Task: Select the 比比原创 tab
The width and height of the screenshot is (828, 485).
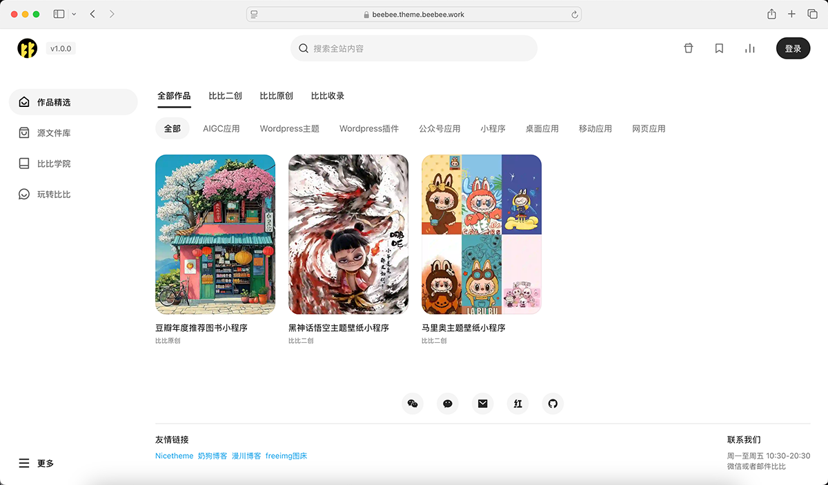Action: click(277, 96)
